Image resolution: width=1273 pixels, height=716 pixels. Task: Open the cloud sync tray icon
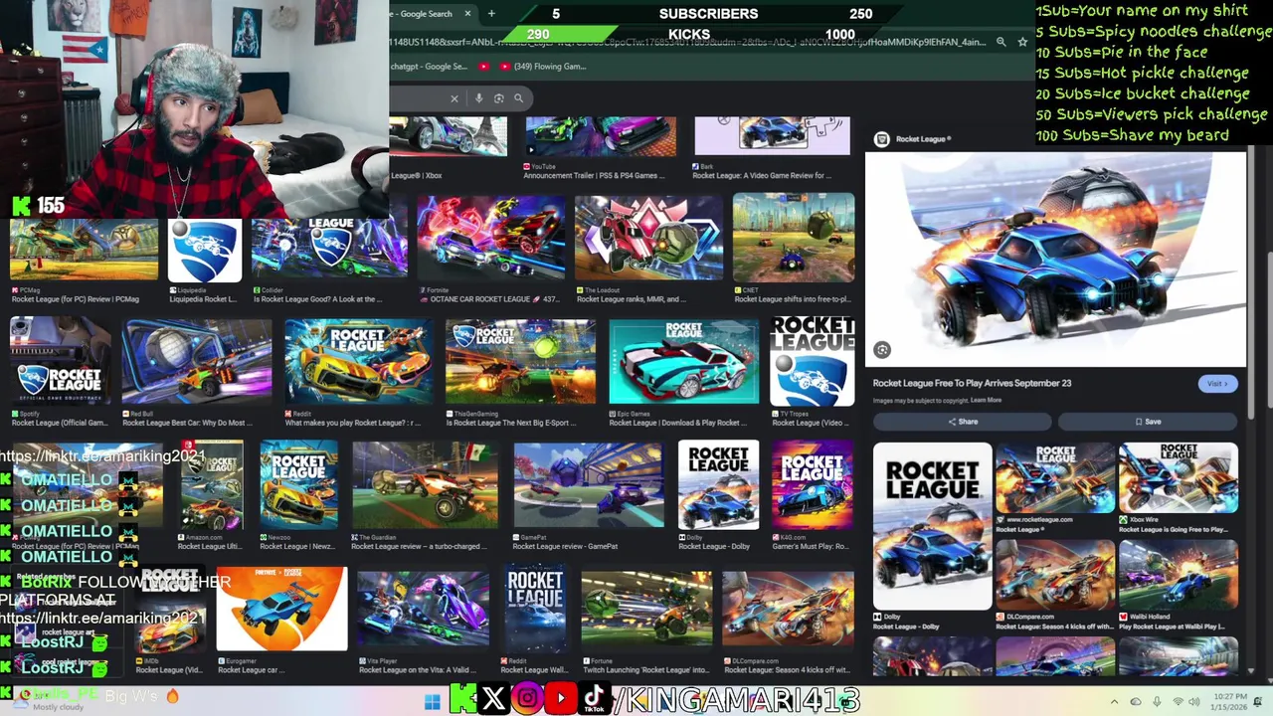pyautogui.click(x=1136, y=702)
